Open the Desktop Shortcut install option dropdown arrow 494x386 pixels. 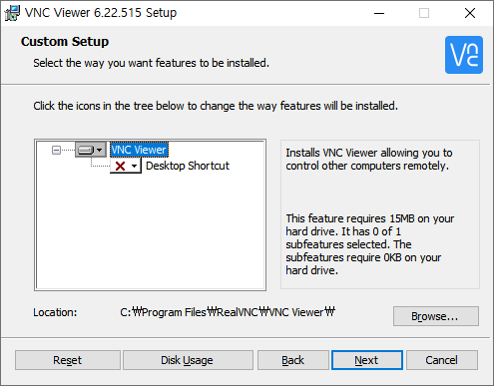(x=134, y=166)
